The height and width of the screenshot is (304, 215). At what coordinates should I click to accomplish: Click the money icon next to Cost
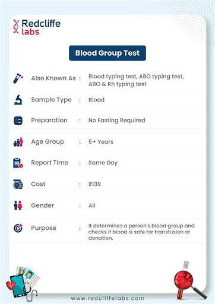[x=18, y=184]
